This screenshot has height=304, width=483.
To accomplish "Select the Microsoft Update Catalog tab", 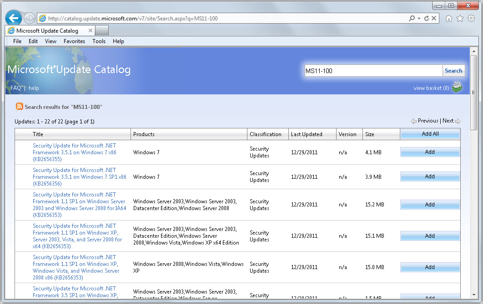I will click(x=50, y=30).
